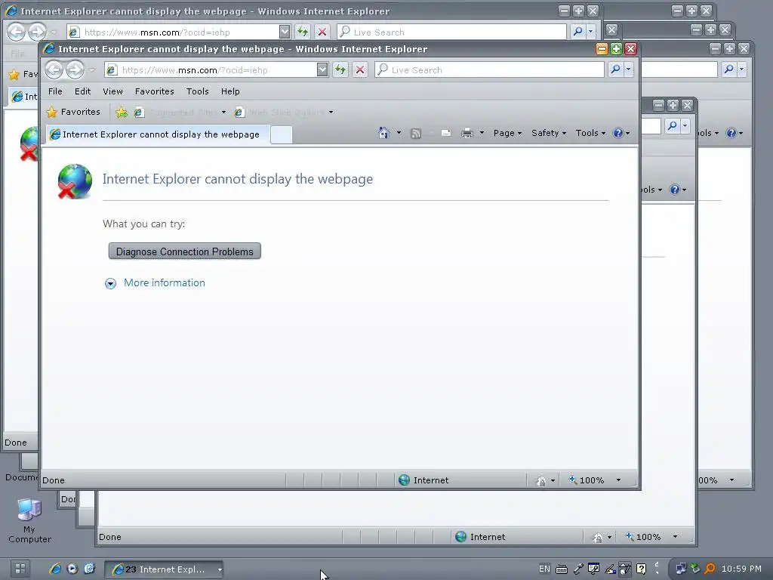The height and width of the screenshot is (580, 773).
Task: Click help icon in rightmost background IE window
Action: click(731, 133)
